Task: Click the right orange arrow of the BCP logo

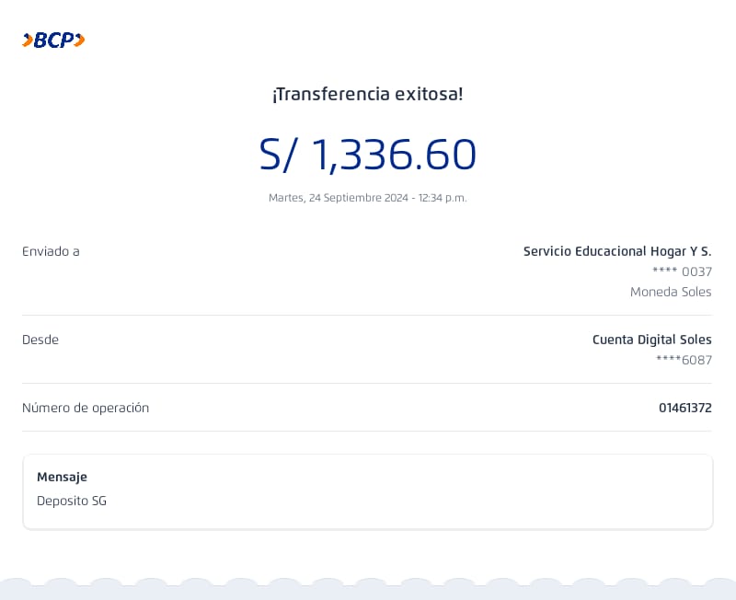Action: click(x=80, y=40)
